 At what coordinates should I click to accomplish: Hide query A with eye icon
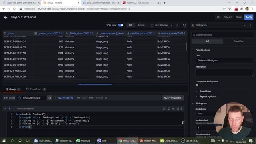click(x=173, y=108)
